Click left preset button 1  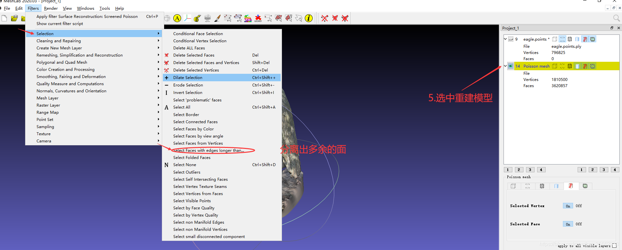click(508, 170)
